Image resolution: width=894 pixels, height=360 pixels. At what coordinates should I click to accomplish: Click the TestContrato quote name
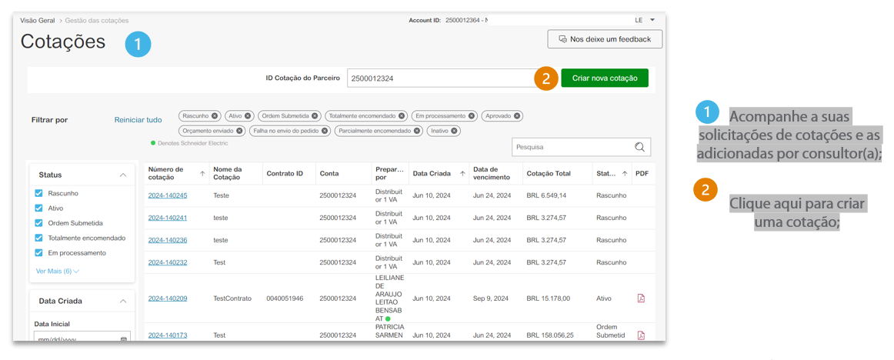coord(232,298)
